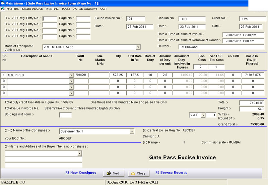Select the Tariff No cell 7048001
268x185 pixels.
[81, 75]
